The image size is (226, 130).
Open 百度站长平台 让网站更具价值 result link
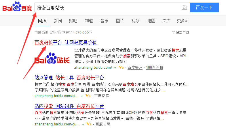pyautogui.click(x=66, y=43)
